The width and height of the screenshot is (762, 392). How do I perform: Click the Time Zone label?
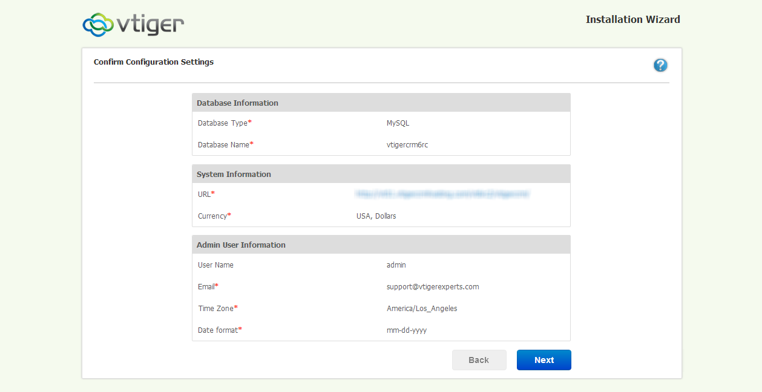215,309
